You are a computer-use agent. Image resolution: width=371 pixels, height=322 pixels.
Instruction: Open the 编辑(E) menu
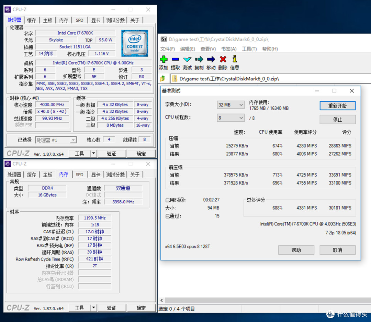tap(188, 49)
